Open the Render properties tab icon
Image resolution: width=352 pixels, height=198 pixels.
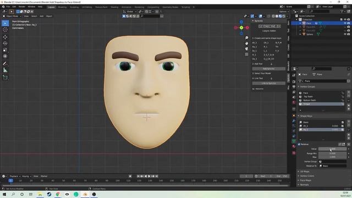[x=294, y=82]
